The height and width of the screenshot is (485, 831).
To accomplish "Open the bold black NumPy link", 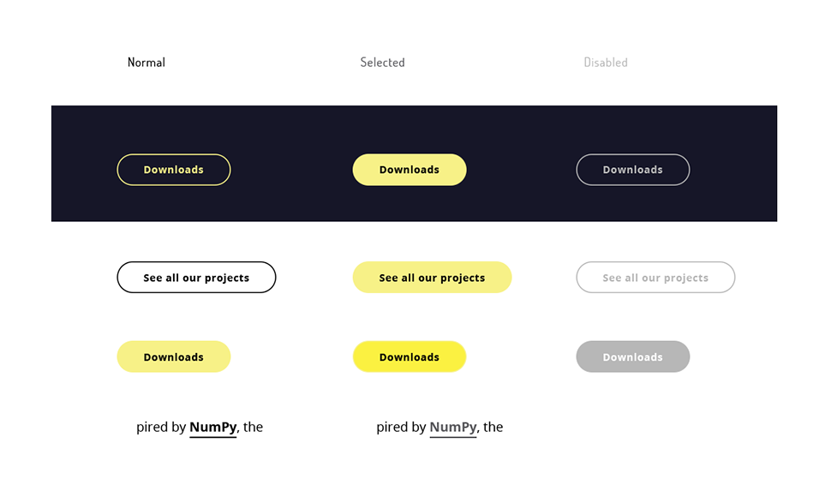I will click(212, 427).
